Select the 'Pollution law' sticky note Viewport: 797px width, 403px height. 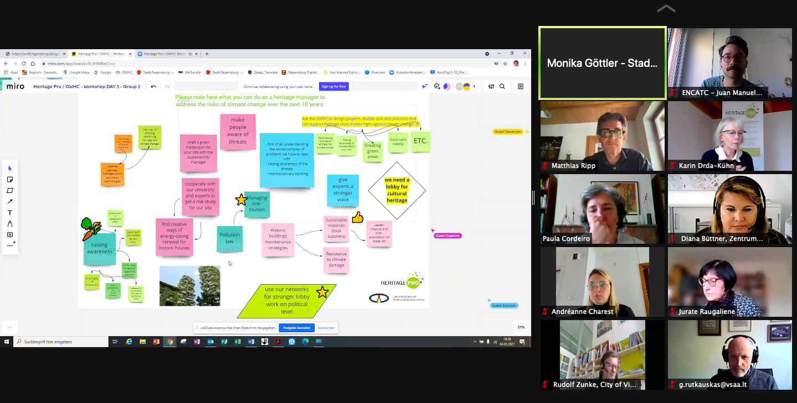[x=229, y=239]
